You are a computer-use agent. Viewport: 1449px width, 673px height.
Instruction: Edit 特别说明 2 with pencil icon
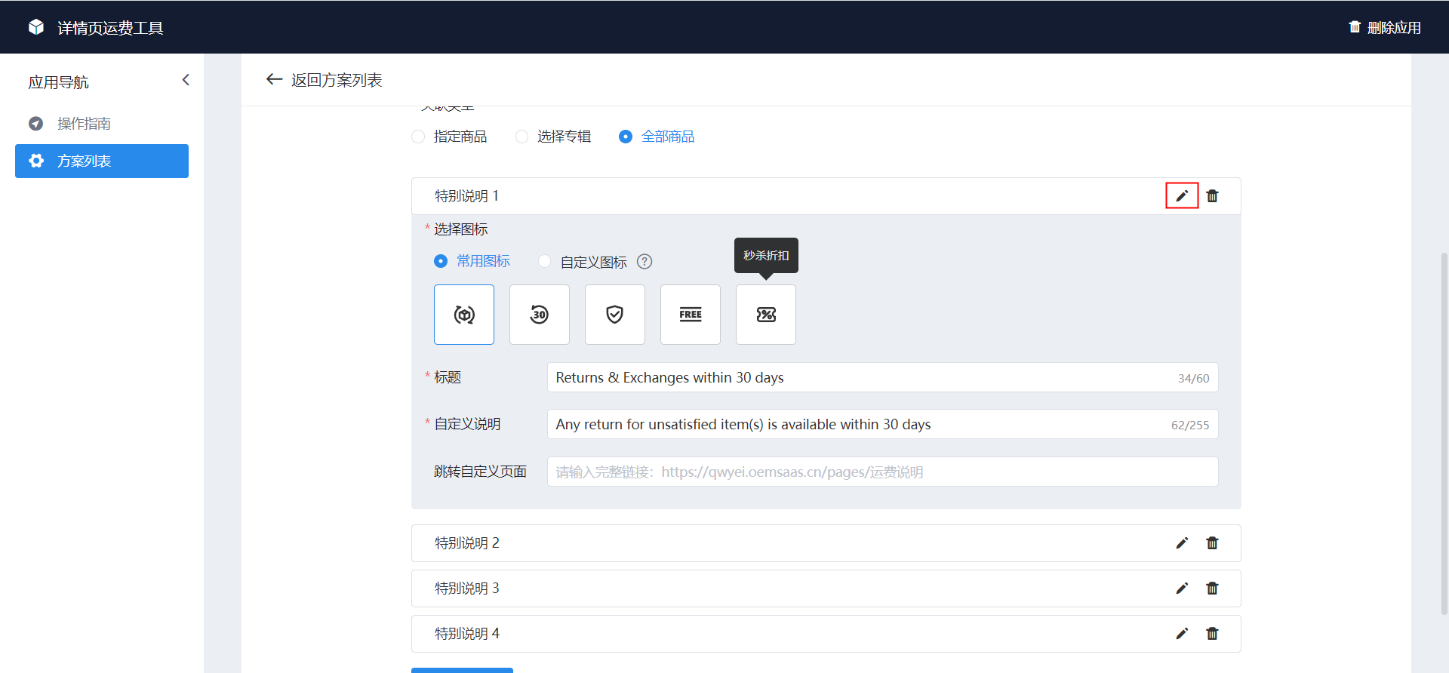click(1182, 543)
